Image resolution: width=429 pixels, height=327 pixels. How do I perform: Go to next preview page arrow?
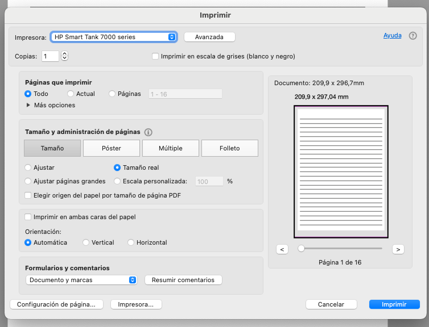pyautogui.click(x=398, y=249)
